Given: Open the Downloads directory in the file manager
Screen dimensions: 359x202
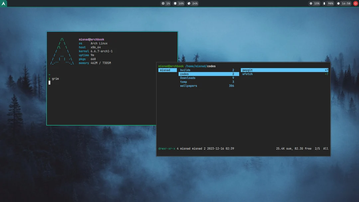Looking at the screenshot, I should point(188,78).
